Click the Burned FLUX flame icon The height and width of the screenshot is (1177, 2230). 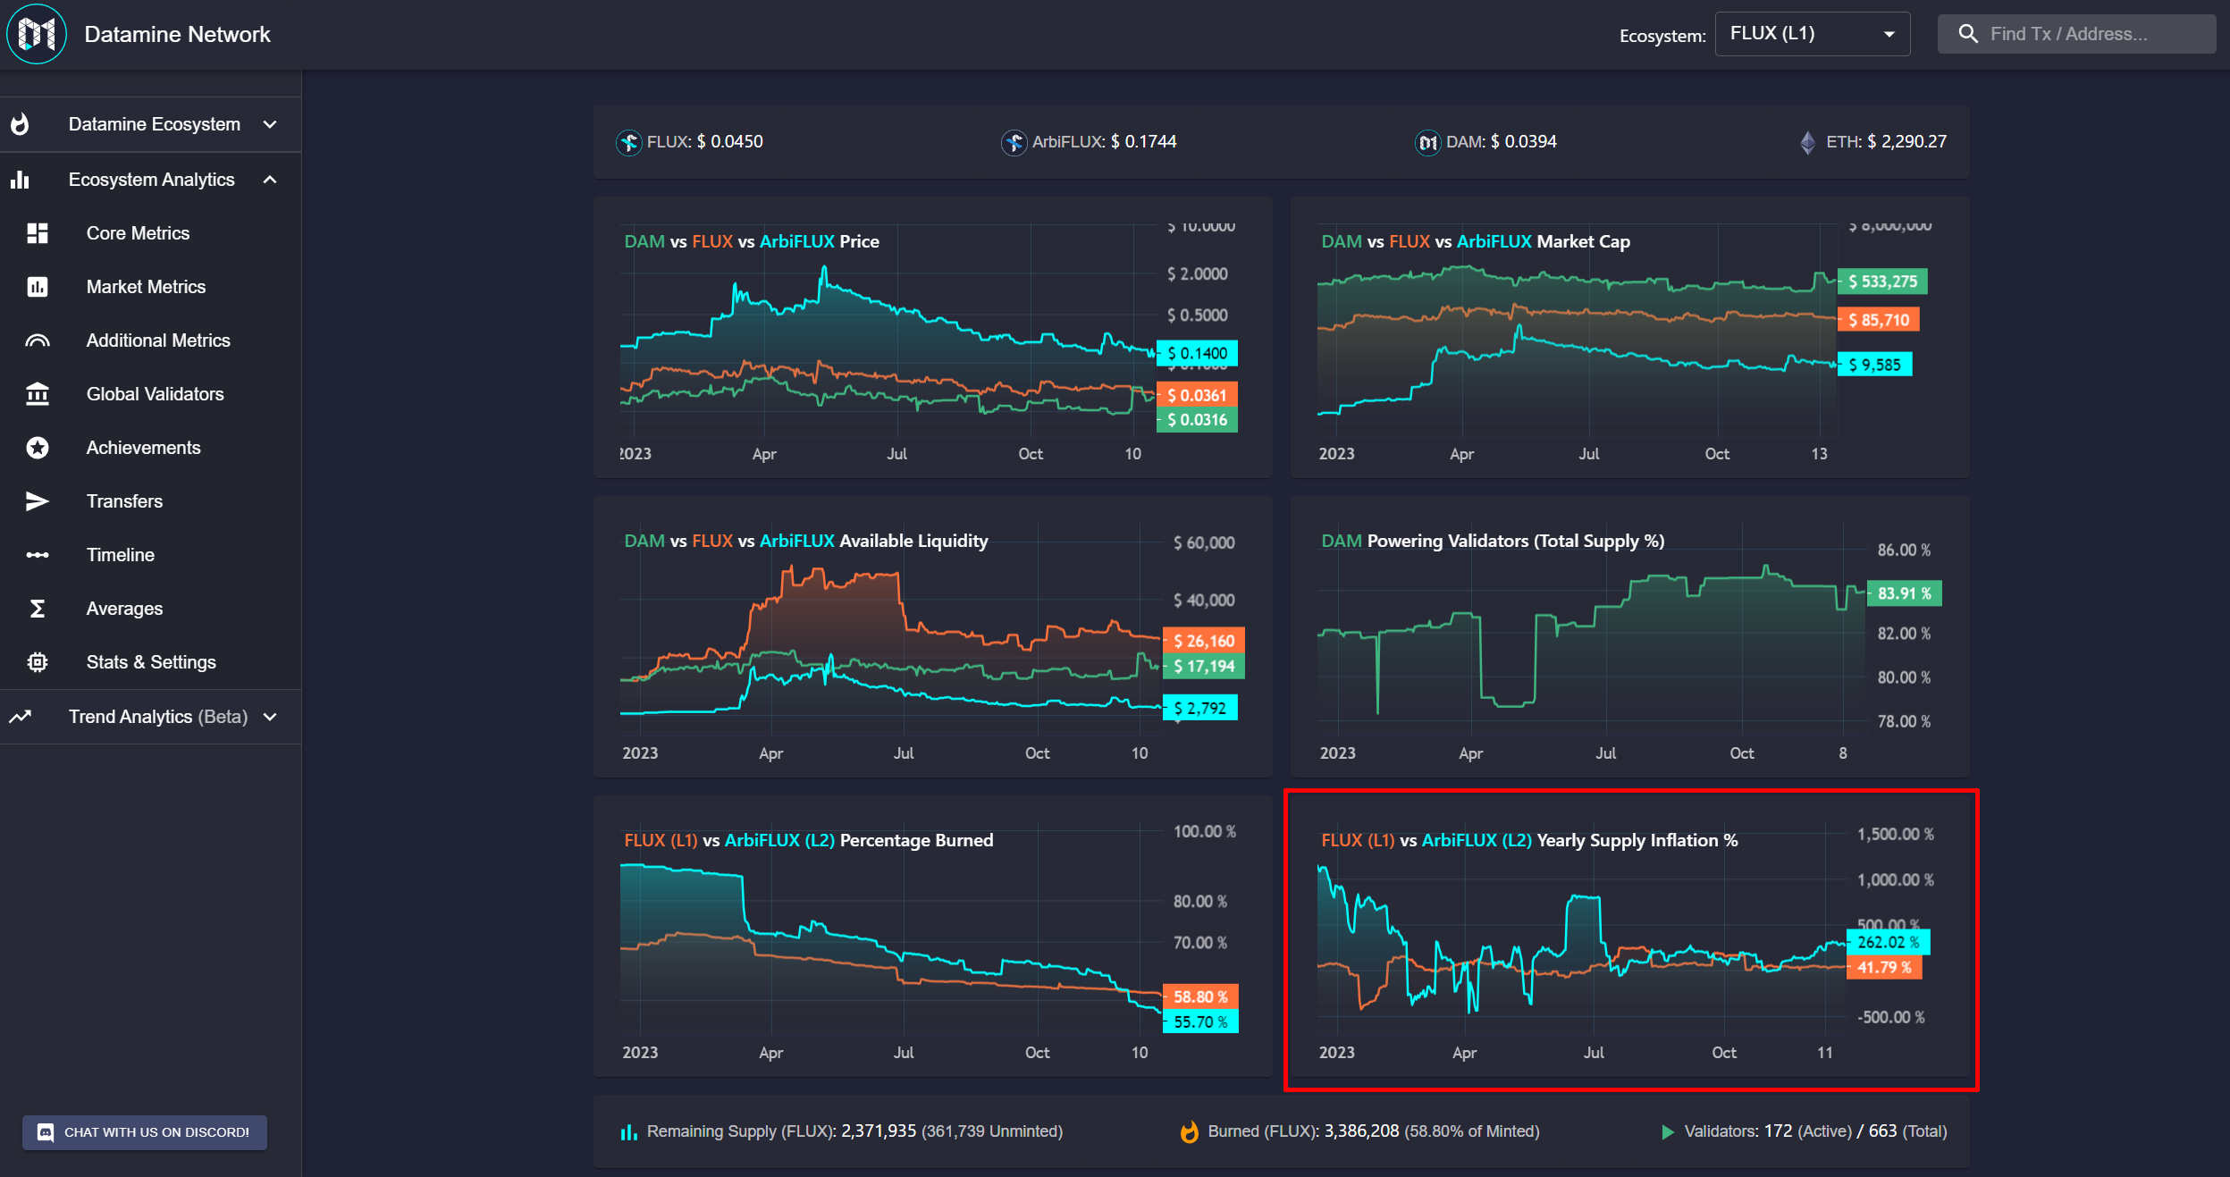coord(1189,1131)
